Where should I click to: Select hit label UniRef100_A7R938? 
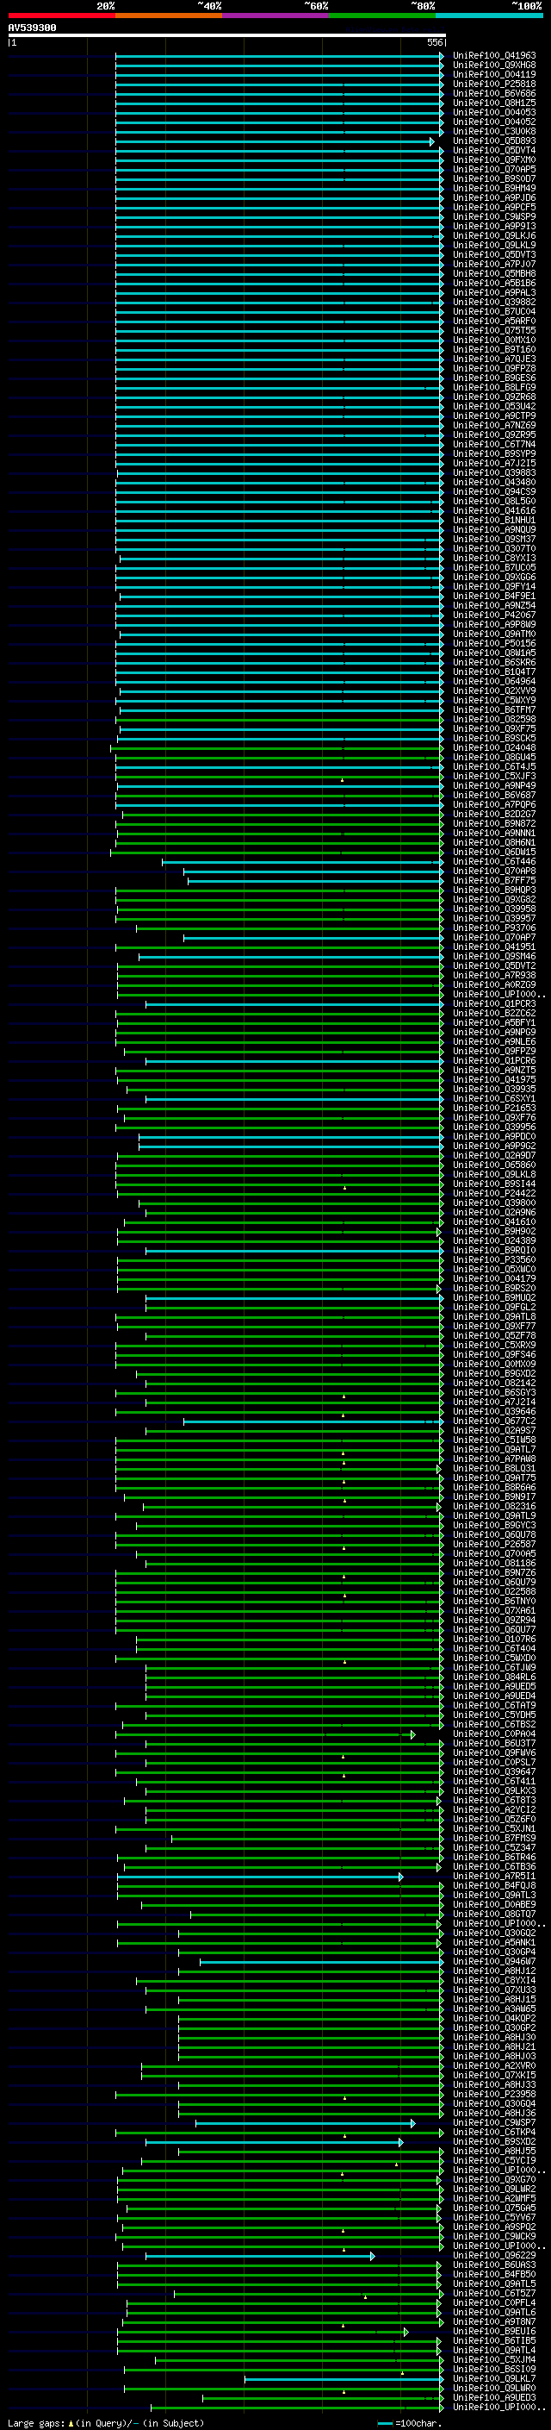pos(494,974)
